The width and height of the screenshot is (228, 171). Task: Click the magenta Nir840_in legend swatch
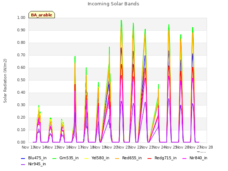[x=185, y=158]
